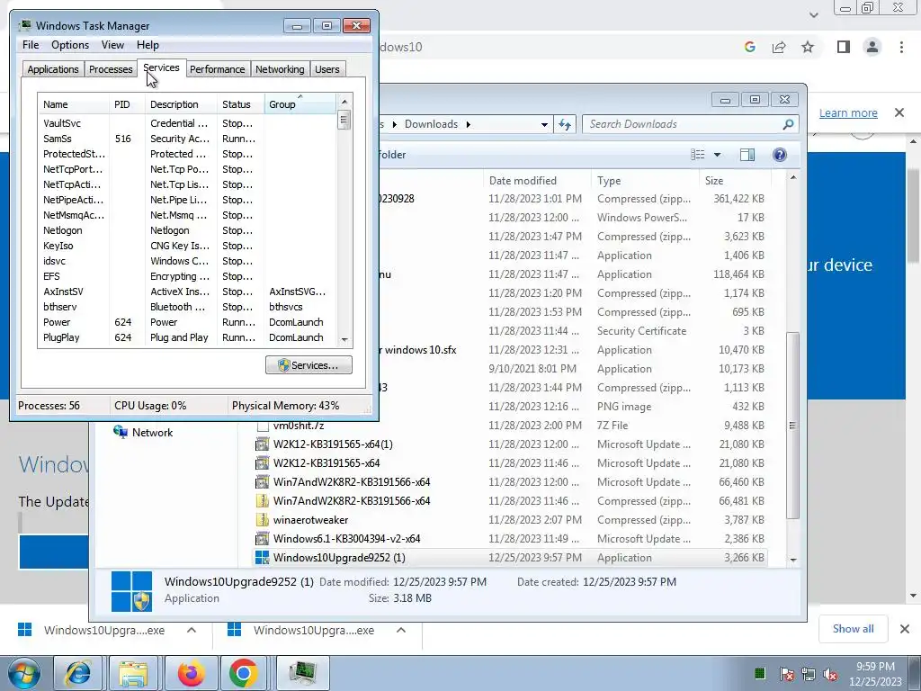The height and width of the screenshot is (691, 921).
Task: Click the refresh button in Explorer address bar
Action: tap(565, 124)
